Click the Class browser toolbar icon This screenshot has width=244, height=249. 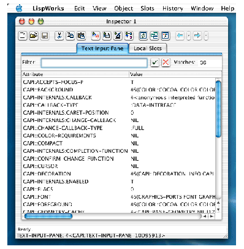(x=107, y=36)
